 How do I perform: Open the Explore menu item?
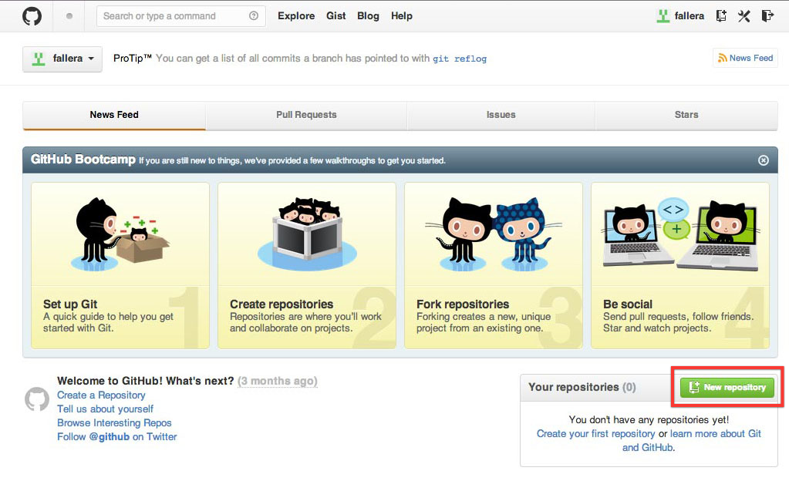[x=296, y=16]
